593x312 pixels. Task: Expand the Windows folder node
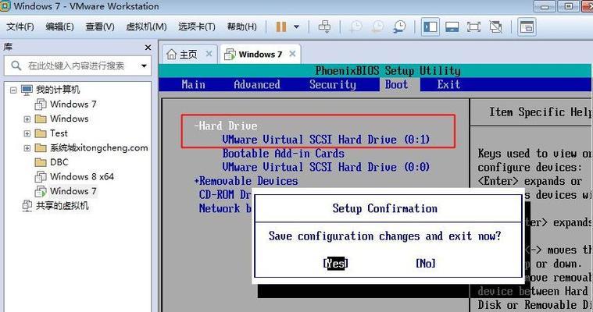tap(27, 119)
